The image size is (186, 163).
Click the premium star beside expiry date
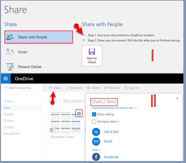point(118,122)
